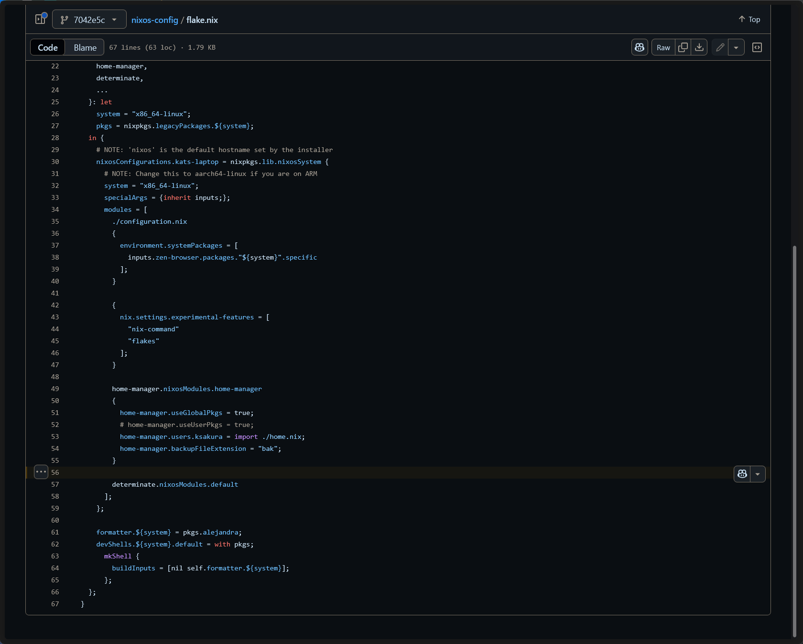Viewport: 803px width, 644px height.
Task: Open line 56 ellipsis menu
Action: pos(41,472)
